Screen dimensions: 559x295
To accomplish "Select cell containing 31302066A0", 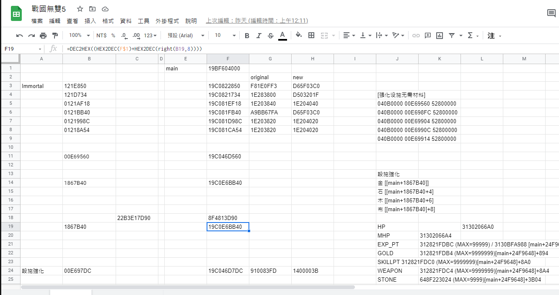I will (x=482, y=227).
